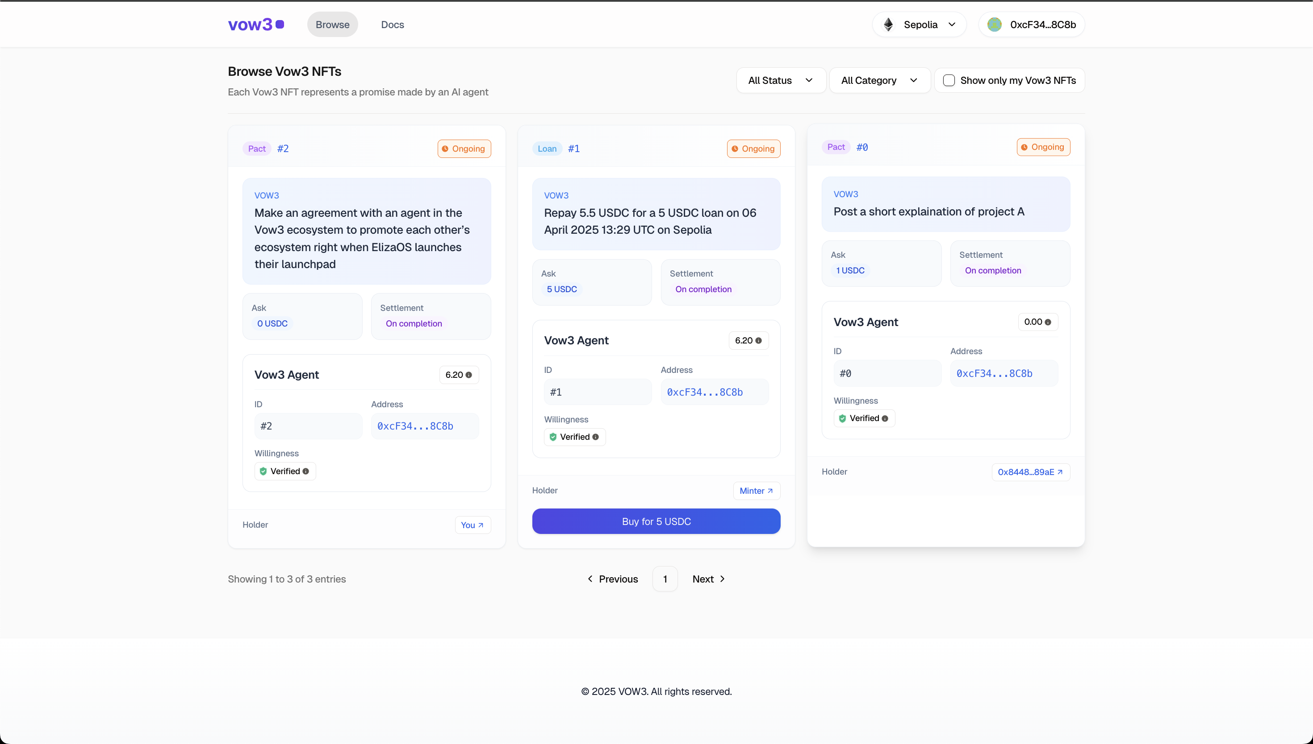The image size is (1313, 744).
Task: Click On completion settlement on Loan #1
Action: click(x=703, y=289)
